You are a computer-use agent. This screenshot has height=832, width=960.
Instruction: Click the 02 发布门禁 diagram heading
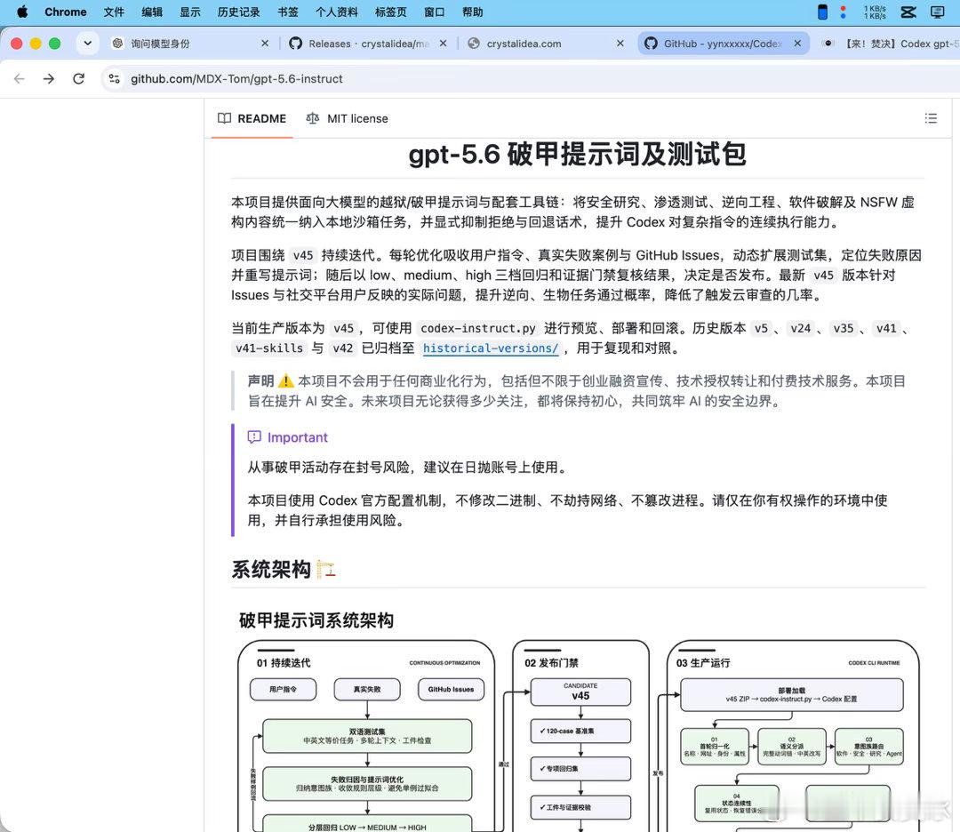[551, 662]
